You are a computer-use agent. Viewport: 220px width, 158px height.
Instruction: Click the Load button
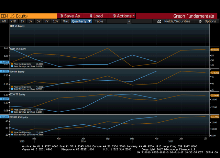pyautogui.click(x=96, y=16)
